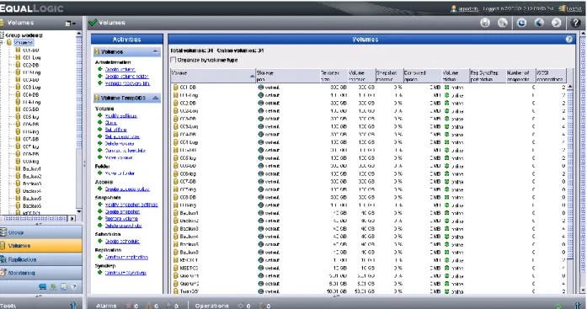The image size is (587, 309).
Task: Open the Group navigation section
Action: coord(40,232)
